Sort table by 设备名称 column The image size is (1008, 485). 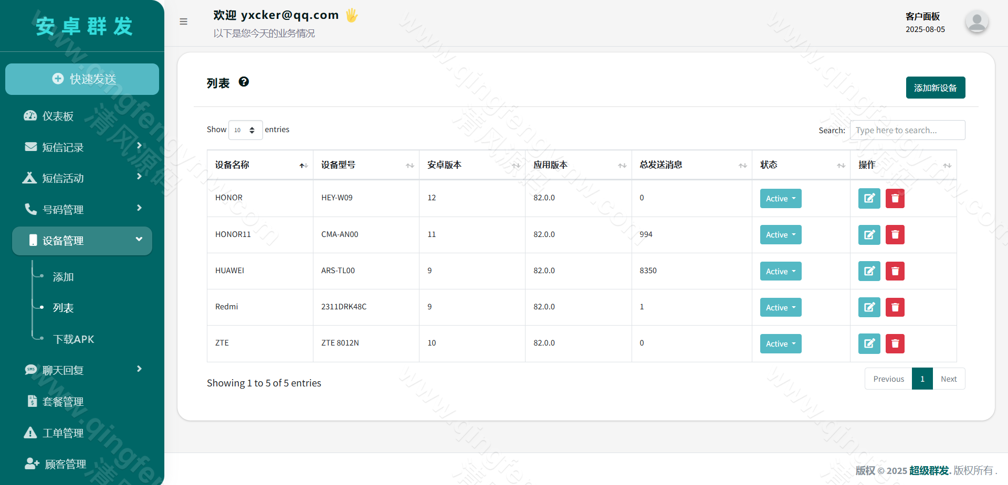(x=260, y=165)
